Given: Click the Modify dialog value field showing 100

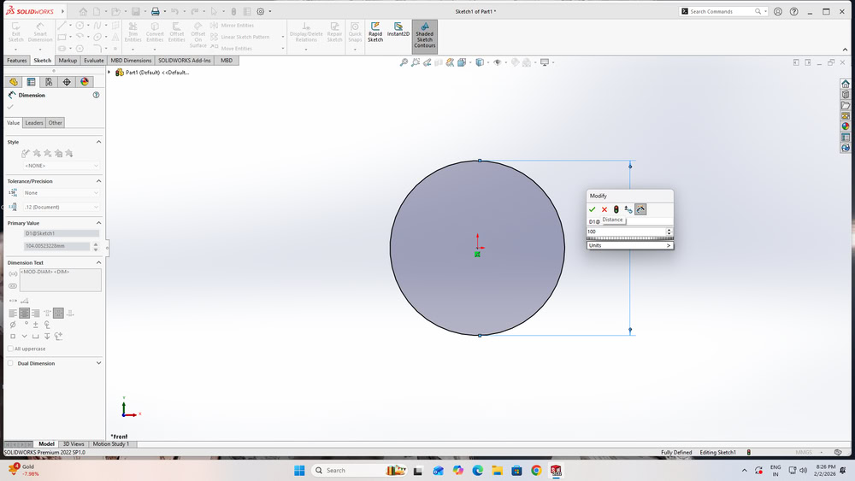Looking at the screenshot, I should 626,232.
